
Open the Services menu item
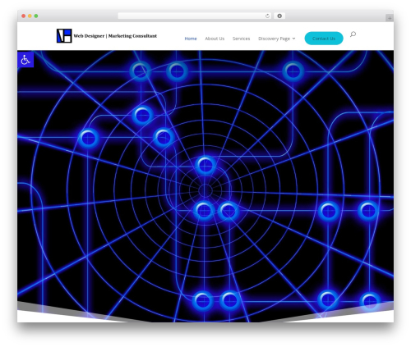[x=241, y=39]
